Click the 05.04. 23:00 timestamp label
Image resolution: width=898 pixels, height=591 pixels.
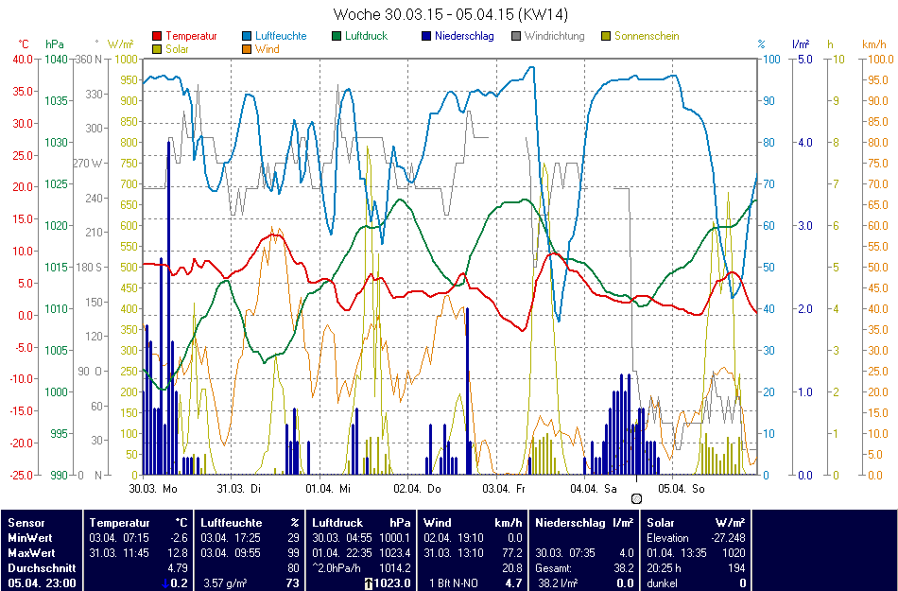coord(42,583)
